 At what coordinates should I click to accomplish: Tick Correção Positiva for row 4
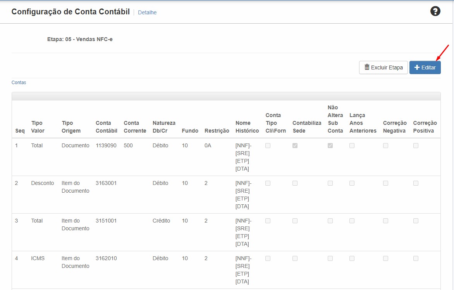416,259
